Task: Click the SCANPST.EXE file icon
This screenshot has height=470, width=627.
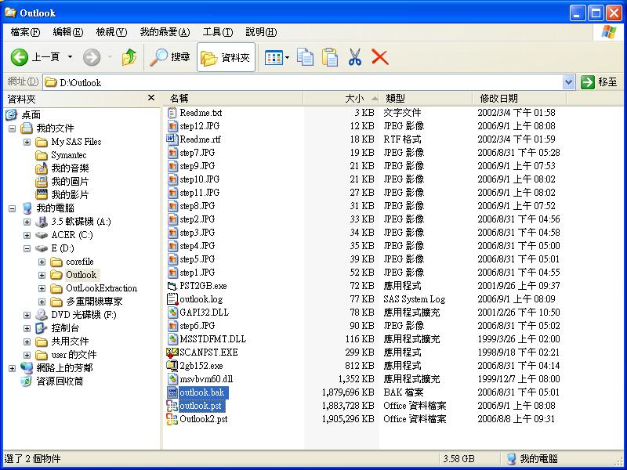Action: click(172, 352)
